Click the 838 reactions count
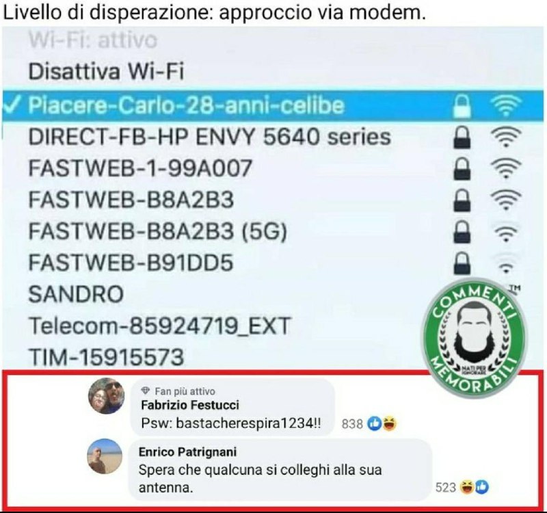This screenshot has width=547, height=513. pyautogui.click(x=352, y=423)
